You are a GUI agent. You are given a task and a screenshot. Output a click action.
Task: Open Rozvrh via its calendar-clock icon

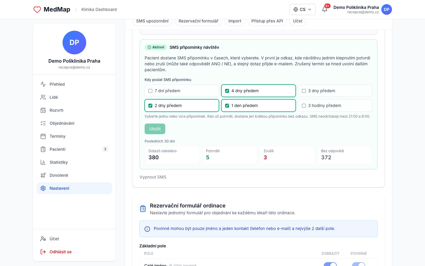pos(43,110)
